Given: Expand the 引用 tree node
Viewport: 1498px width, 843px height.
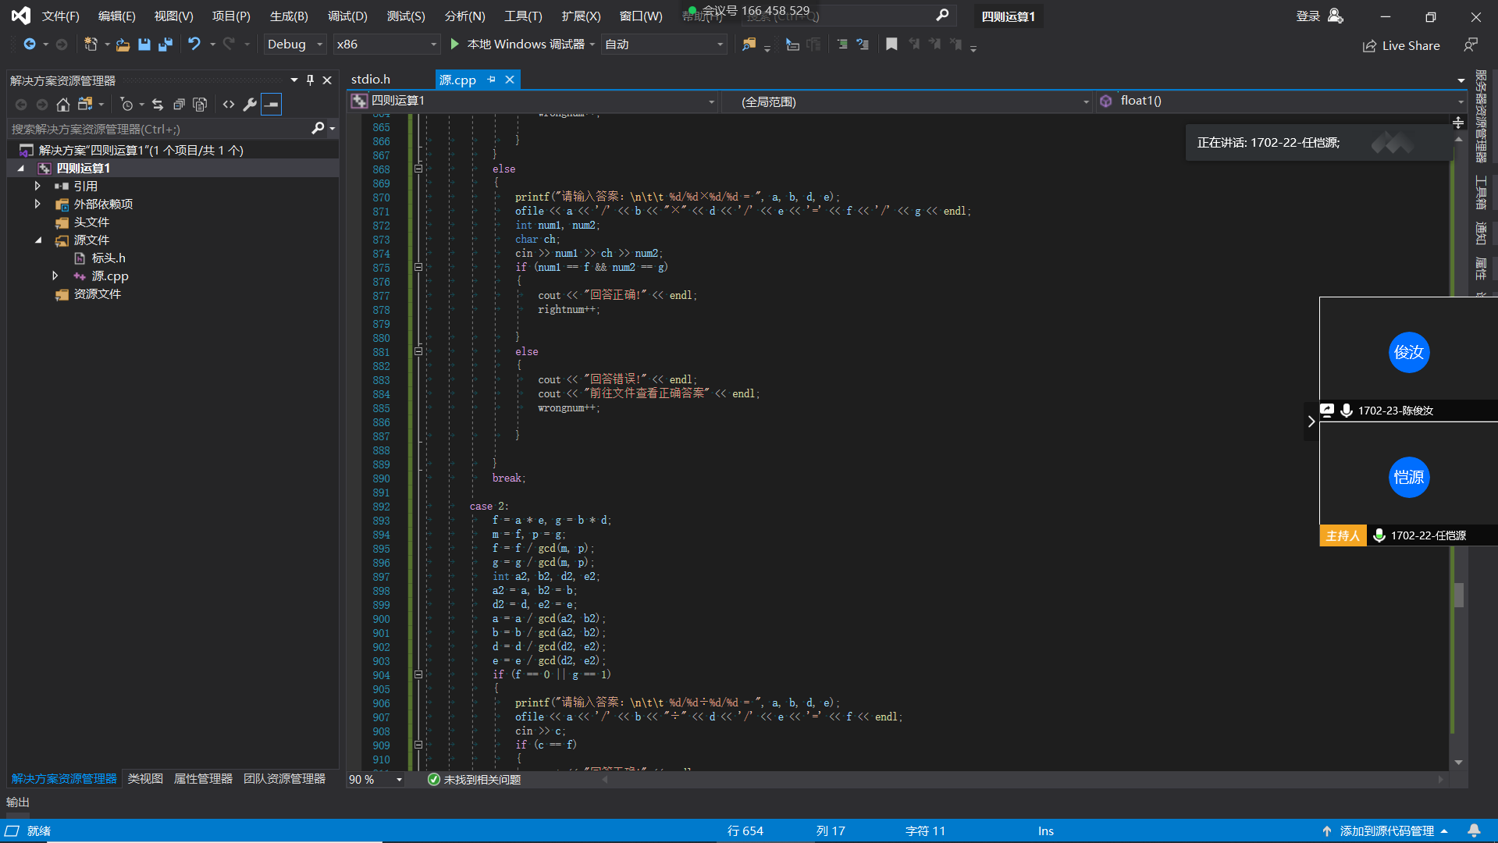Looking at the screenshot, I should tap(37, 186).
